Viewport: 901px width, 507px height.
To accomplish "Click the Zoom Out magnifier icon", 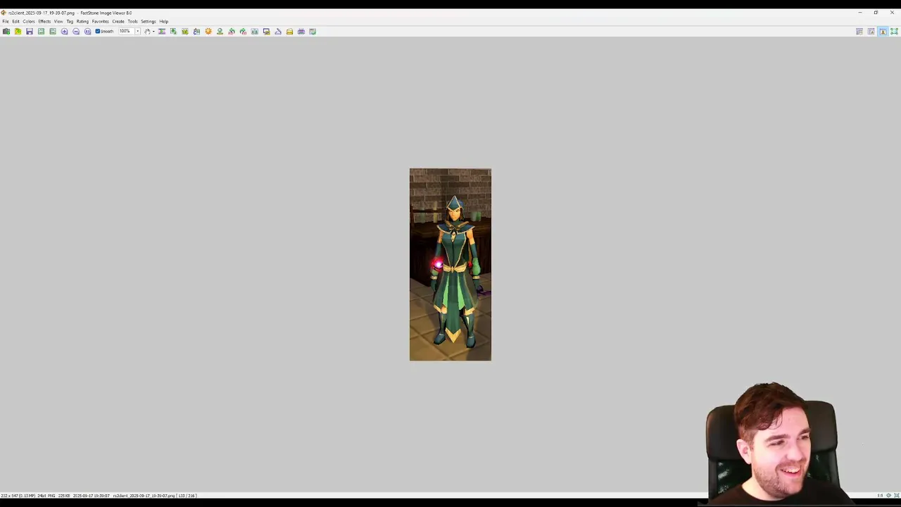I will coord(76,31).
